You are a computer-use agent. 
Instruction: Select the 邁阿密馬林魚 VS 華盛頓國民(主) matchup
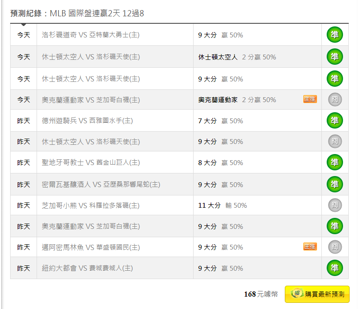91,247
